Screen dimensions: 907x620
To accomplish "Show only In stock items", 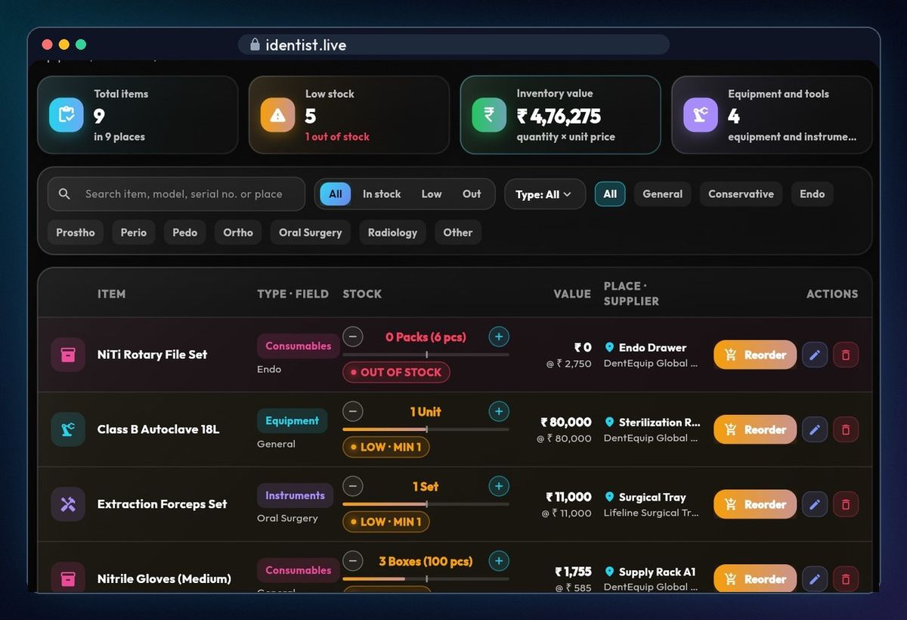I will tap(382, 194).
